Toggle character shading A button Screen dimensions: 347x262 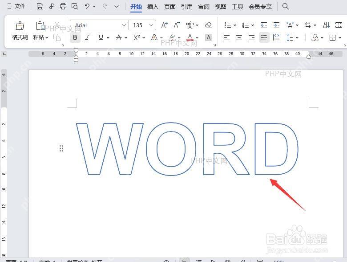[209, 37]
